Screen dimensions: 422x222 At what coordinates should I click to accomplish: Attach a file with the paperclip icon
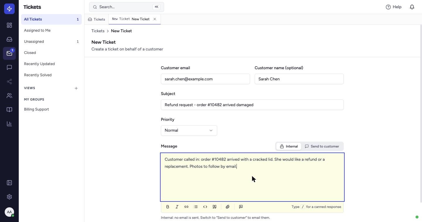(228, 207)
